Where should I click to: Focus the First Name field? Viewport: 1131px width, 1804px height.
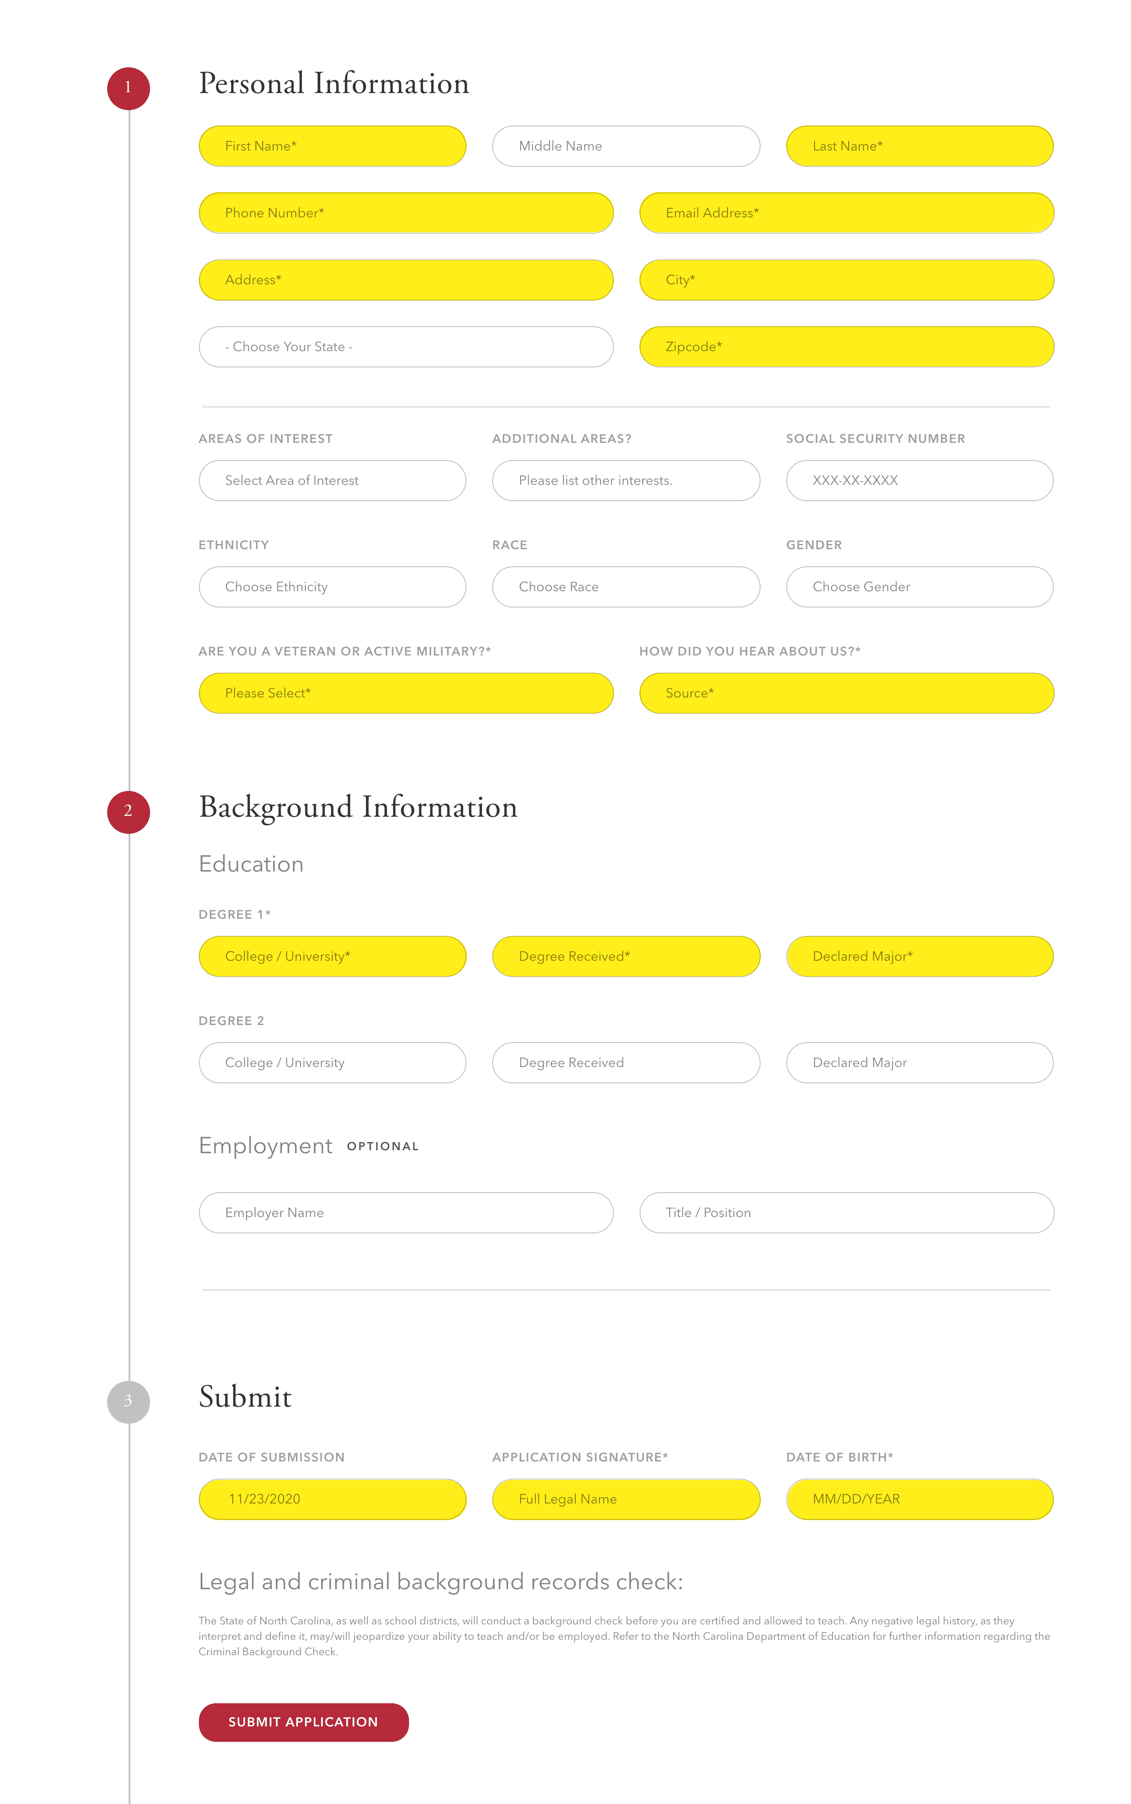[x=332, y=147]
